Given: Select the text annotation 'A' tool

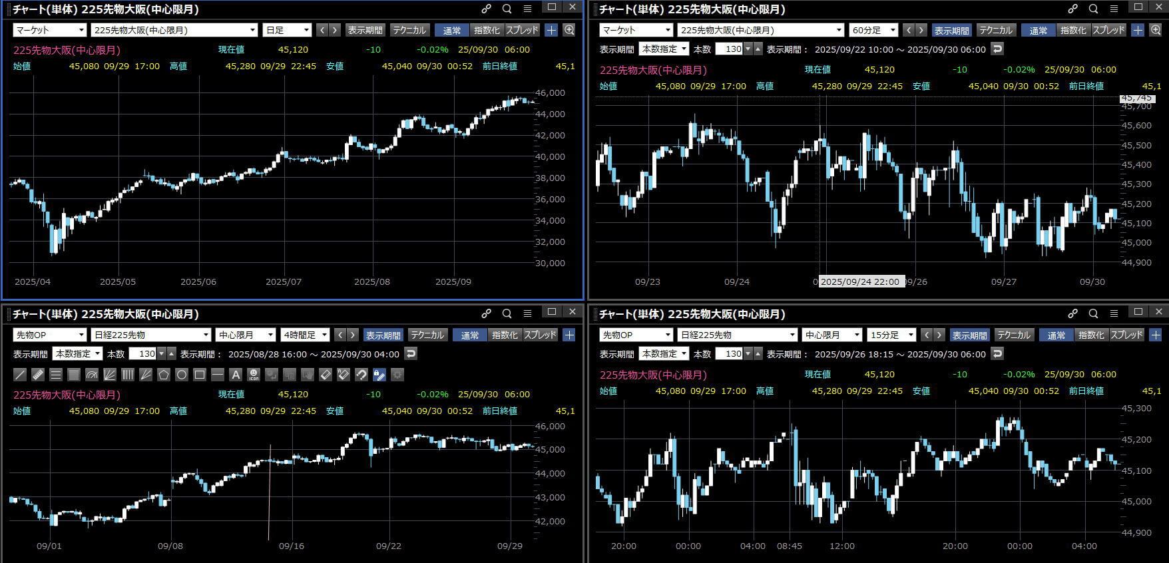Looking at the screenshot, I should 236,375.
